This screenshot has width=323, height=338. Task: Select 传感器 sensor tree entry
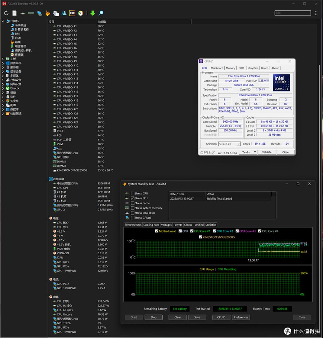pyautogui.click(x=19, y=54)
